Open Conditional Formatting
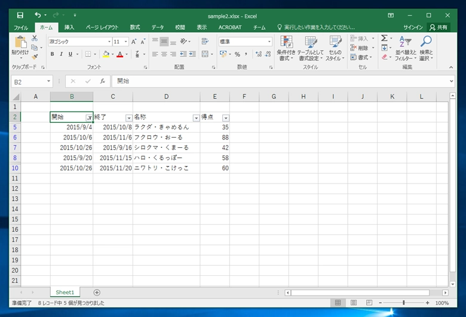The height and width of the screenshot is (317, 466). click(286, 48)
